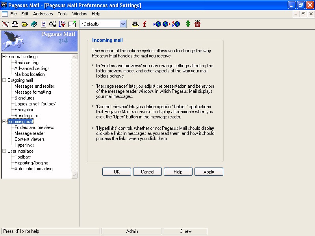This screenshot has height=236, width=315.
Task: Start a new message with the pen icon
Action: [x=6, y=24]
